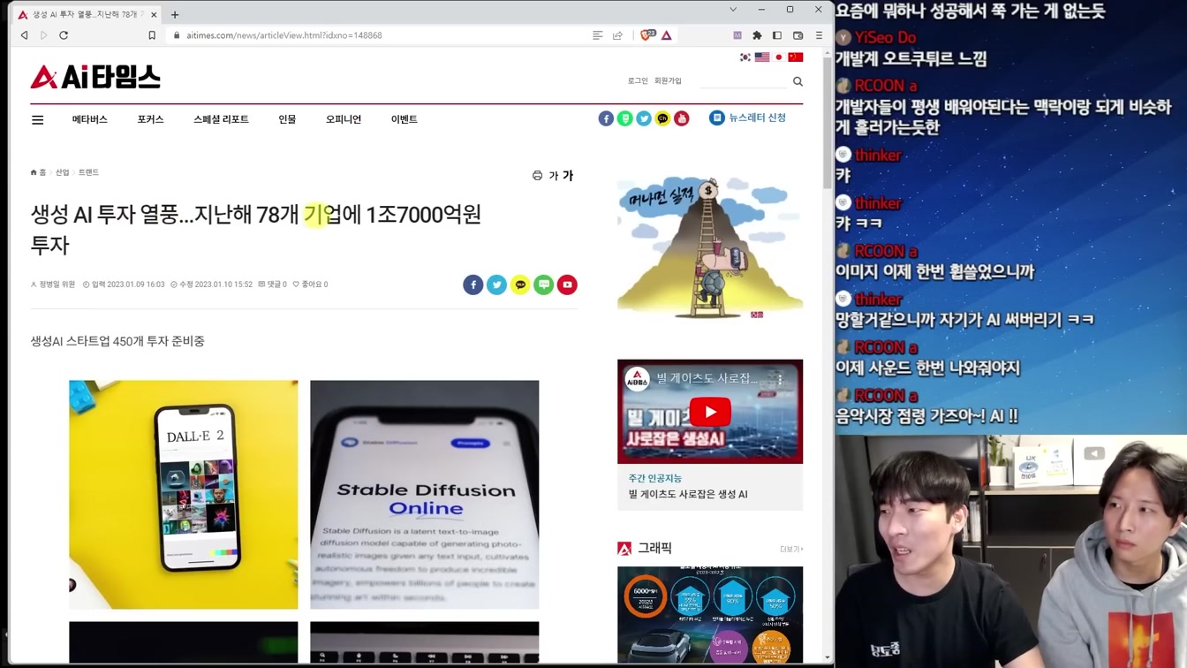Viewport: 1187px width, 668px height.
Task: Click the 빌 게이츠도 사로잡은 생성 AI link
Action: tap(688, 494)
